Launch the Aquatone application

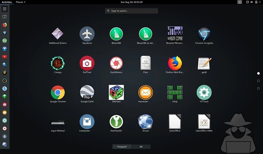[87, 34]
